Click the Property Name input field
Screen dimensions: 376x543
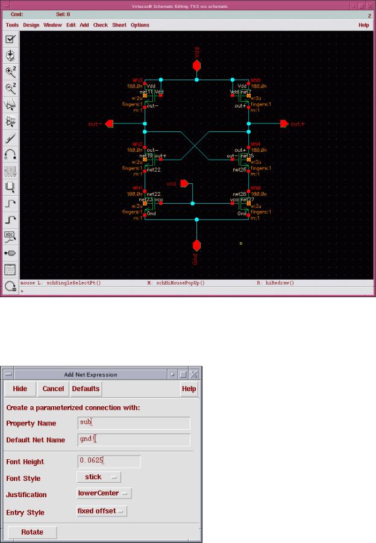click(134, 423)
